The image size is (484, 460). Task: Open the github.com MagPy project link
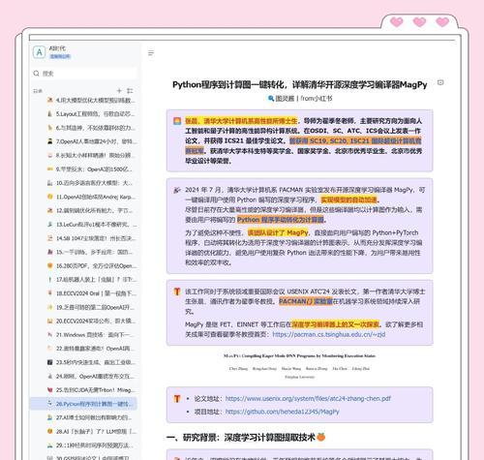(283, 412)
